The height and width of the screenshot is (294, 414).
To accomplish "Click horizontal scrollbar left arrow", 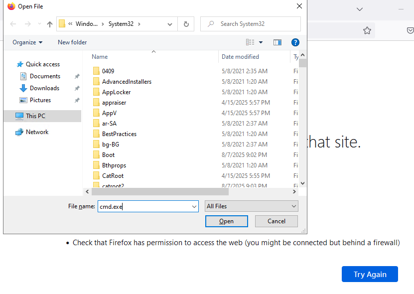I will tap(87, 192).
